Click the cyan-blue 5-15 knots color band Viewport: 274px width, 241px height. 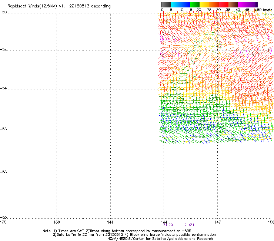(180, 4)
